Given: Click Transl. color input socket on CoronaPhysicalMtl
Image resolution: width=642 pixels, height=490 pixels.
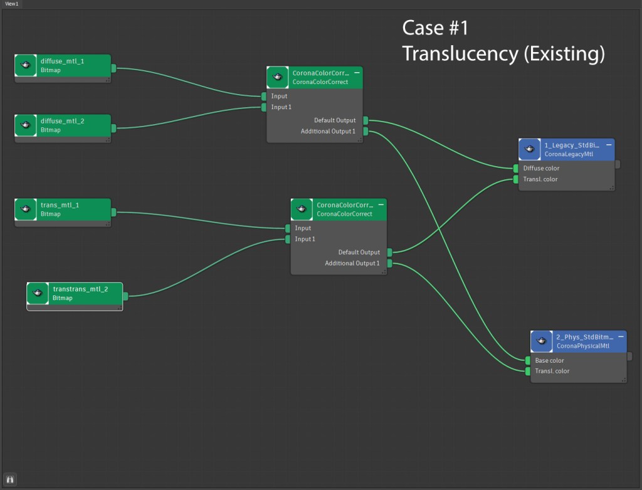Looking at the screenshot, I should pos(527,371).
